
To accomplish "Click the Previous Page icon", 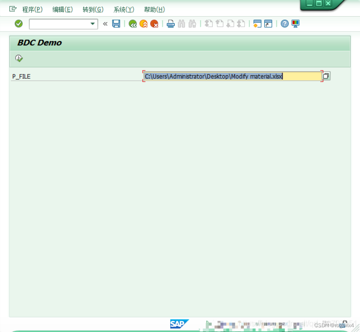I will point(219,24).
